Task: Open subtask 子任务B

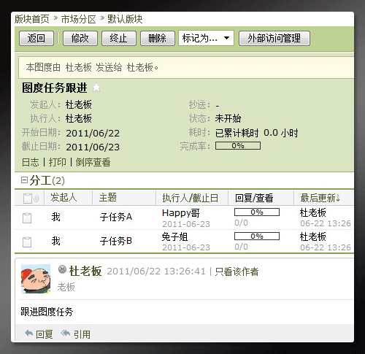Action: [116, 241]
